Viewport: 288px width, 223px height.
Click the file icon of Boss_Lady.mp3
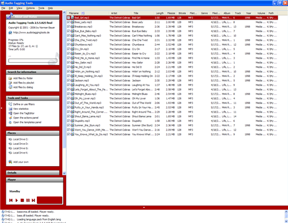72,22
